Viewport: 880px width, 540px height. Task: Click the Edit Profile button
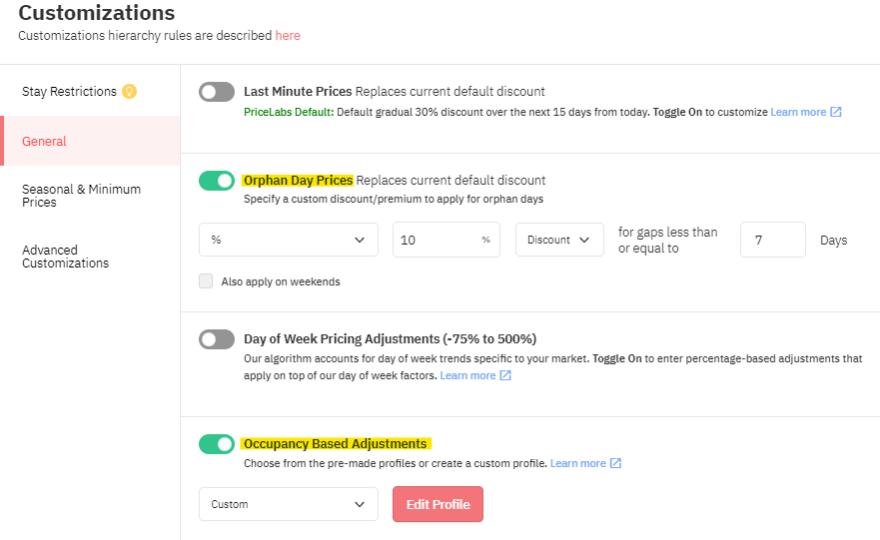pyautogui.click(x=438, y=504)
